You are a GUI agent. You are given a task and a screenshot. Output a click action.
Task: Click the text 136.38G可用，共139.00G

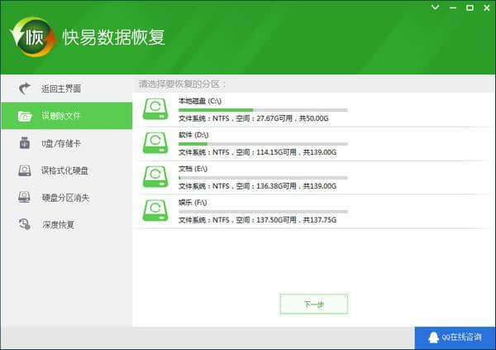coord(297,186)
